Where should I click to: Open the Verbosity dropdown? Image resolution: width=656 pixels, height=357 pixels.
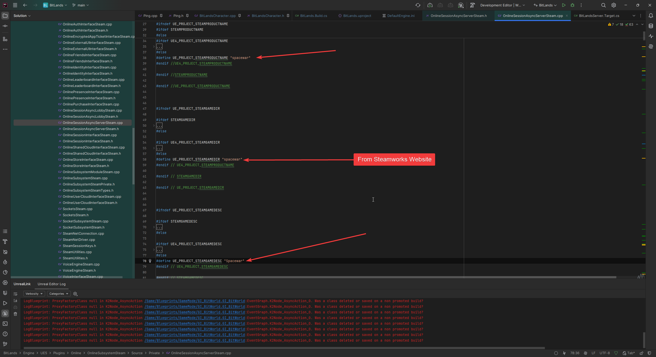click(34, 294)
